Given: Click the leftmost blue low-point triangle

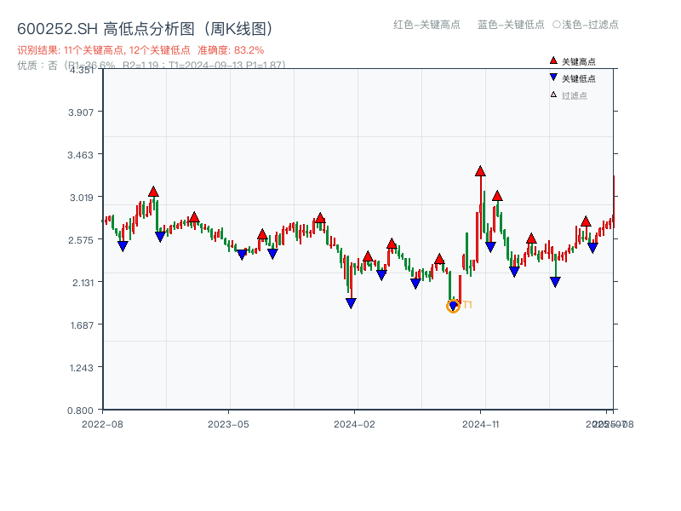Looking at the screenshot, I should pos(123,246).
